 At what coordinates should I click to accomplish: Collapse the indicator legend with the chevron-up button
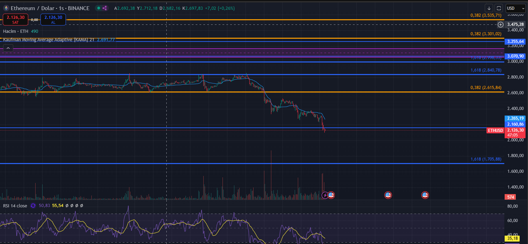(7, 48)
